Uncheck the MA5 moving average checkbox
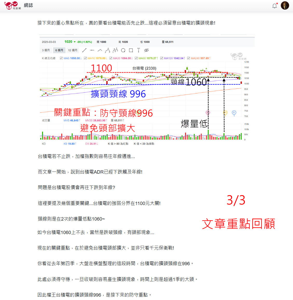293x300 pixels. click(x=61, y=58)
